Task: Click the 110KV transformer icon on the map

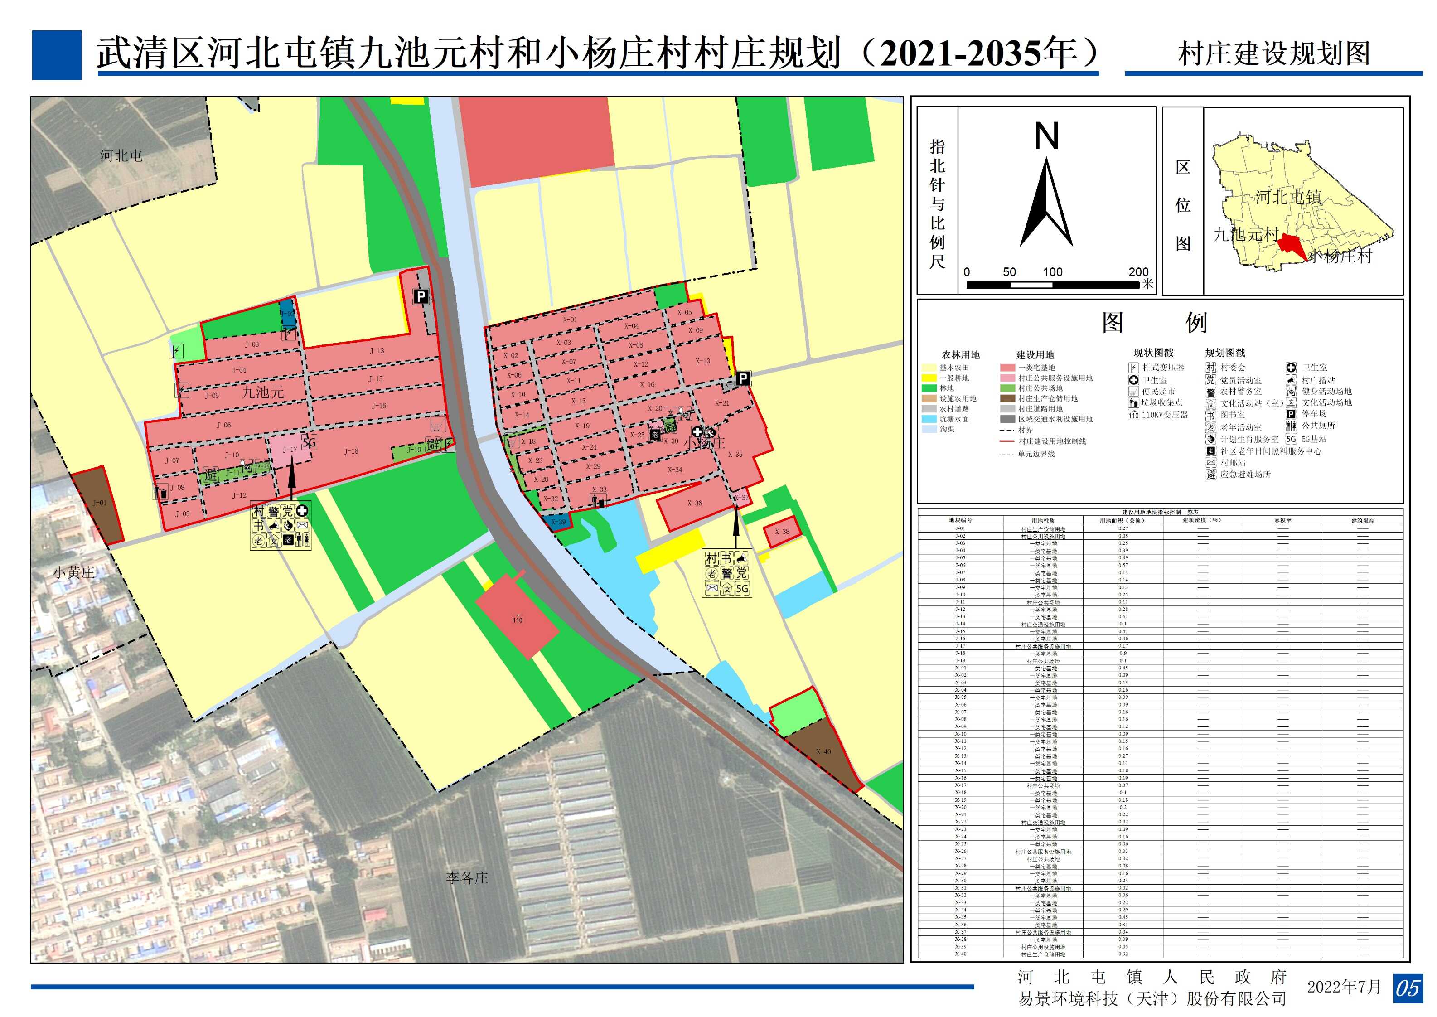Action: click(517, 620)
